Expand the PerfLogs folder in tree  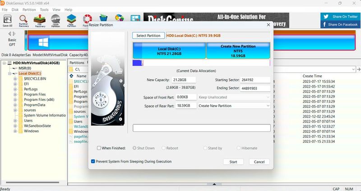[15, 89]
